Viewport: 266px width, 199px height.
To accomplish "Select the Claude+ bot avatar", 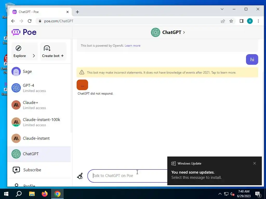I will click(16, 105).
